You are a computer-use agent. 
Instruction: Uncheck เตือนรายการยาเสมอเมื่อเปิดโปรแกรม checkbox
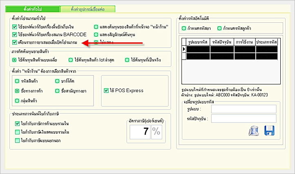[x=14, y=42]
